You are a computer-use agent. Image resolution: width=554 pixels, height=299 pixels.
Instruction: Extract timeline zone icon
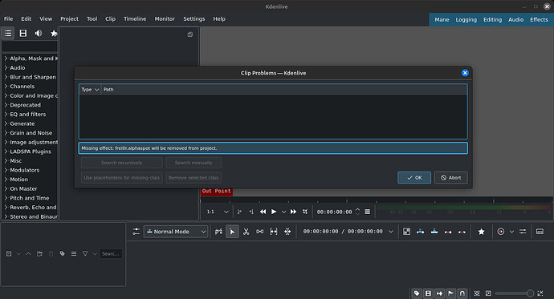pyautogui.click(x=448, y=232)
